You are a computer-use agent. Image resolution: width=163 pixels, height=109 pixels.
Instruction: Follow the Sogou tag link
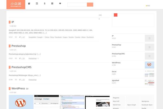click(65, 37)
